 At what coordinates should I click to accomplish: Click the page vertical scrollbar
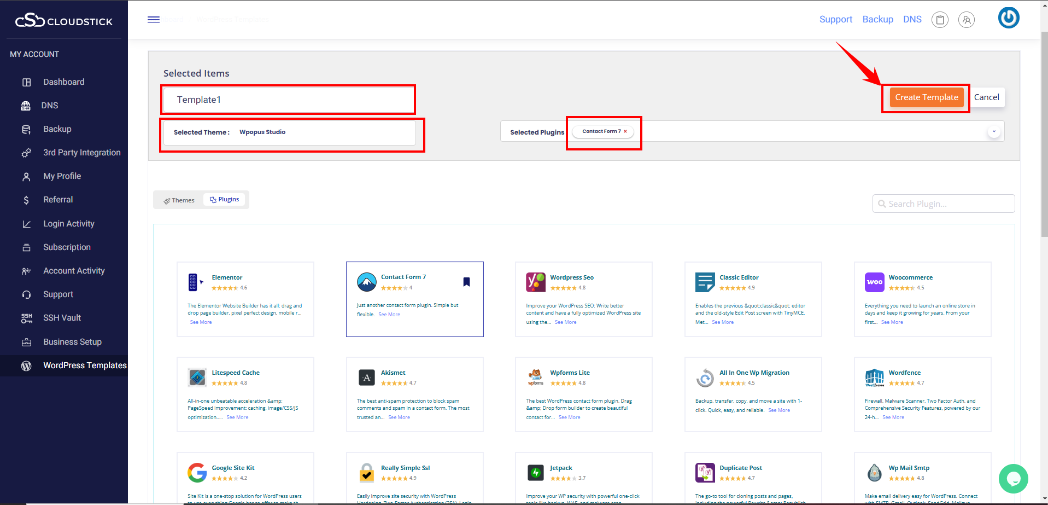pos(1044,137)
